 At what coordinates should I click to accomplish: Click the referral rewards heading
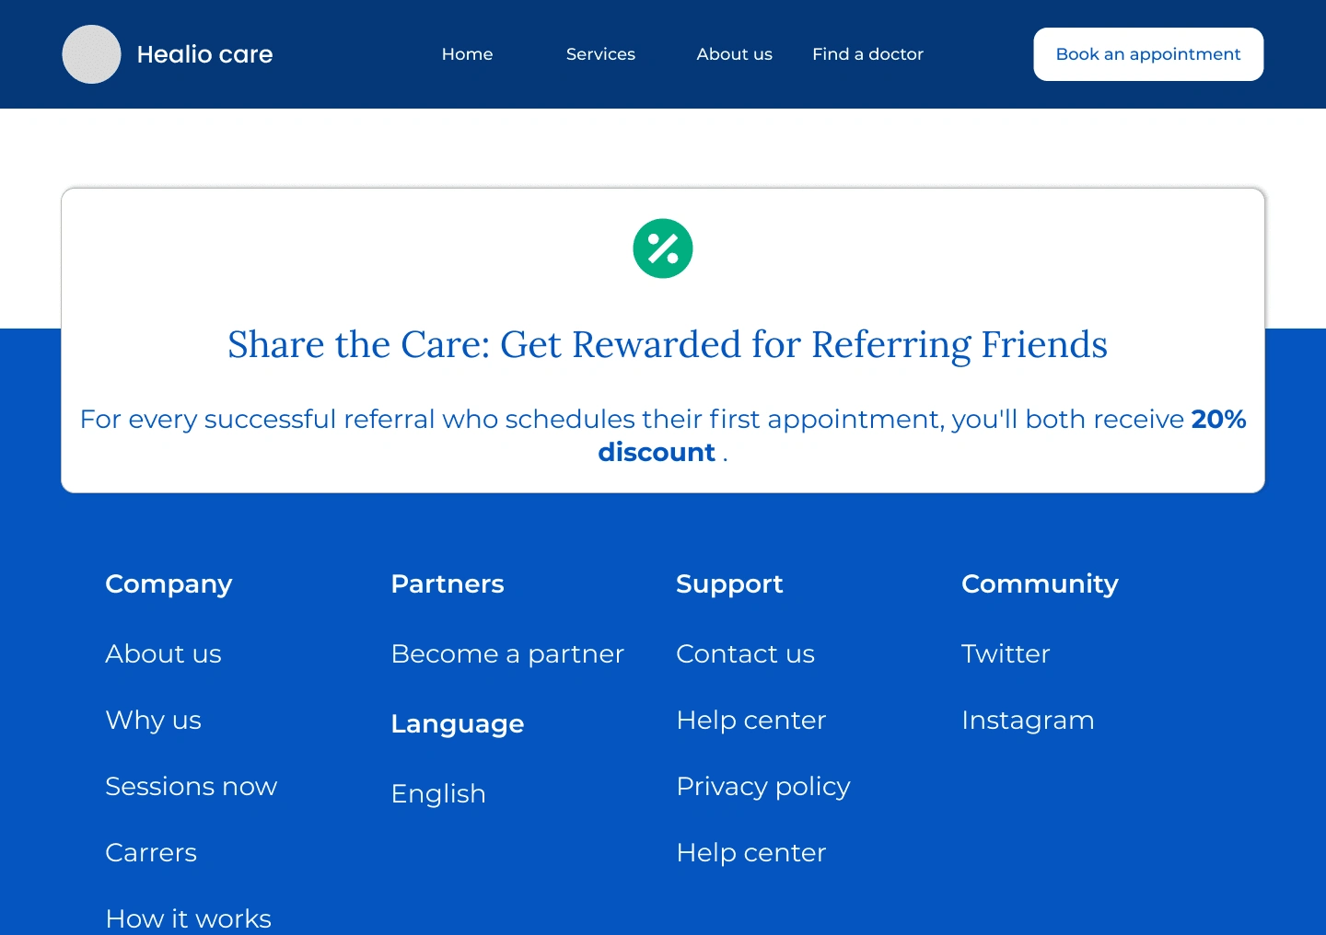coord(668,345)
